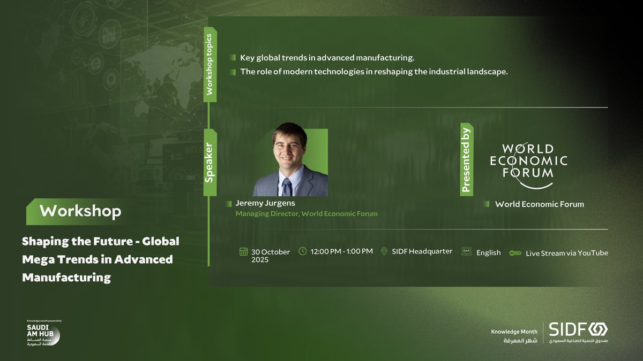Click the SIDF logo at bottom right
Screen dimensions: 643x361
(x=577, y=333)
